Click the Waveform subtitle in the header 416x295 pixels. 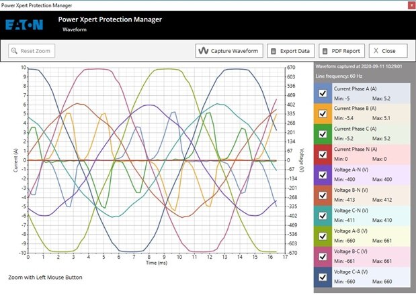coord(75,29)
